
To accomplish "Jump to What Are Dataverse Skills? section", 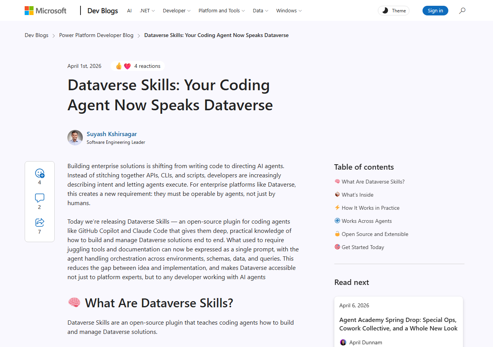I will tap(373, 182).
